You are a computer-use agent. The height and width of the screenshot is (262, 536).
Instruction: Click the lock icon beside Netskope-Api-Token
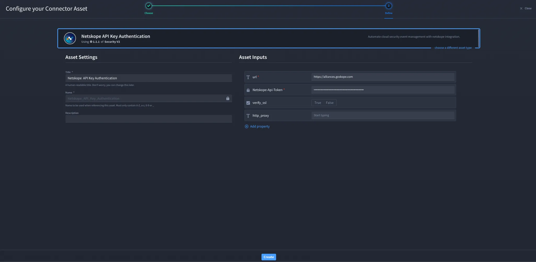pos(248,90)
